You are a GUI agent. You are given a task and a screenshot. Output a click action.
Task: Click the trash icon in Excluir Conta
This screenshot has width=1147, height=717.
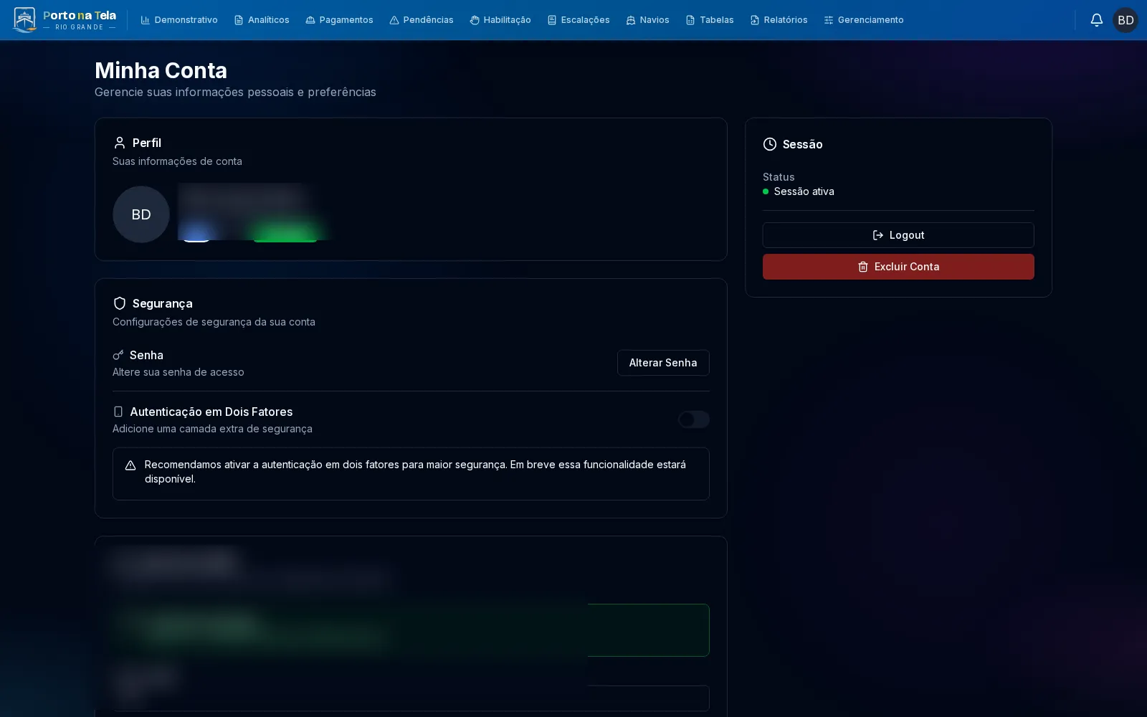pyautogui.click(x=863, y=267)
